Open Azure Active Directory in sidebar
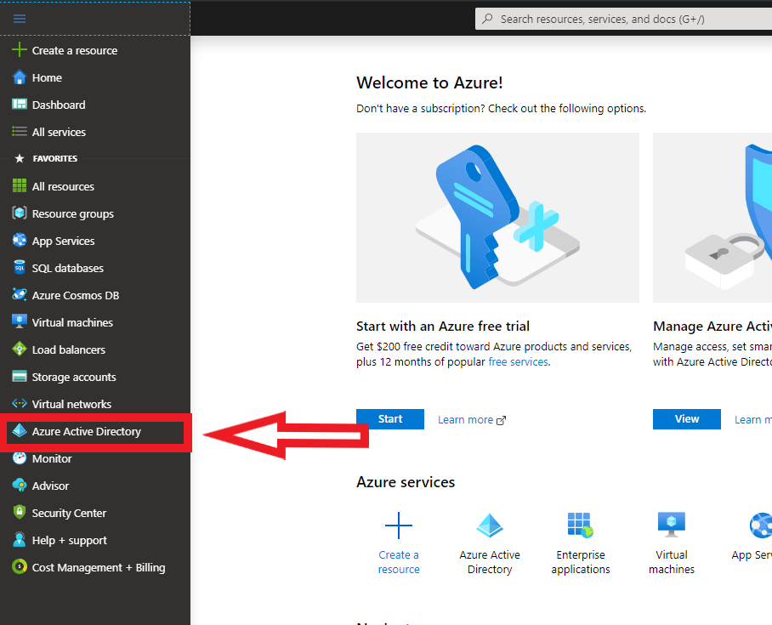This screenshot has width=772, height=625. [86, 431]
